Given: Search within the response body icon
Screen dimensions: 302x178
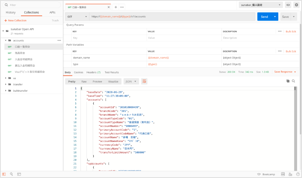Looking at the screenshot, I should click(x=293, y=81).
